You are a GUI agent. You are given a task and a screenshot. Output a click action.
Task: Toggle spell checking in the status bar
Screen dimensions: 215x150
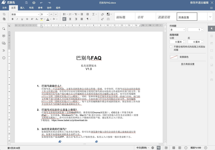point(159,148)
